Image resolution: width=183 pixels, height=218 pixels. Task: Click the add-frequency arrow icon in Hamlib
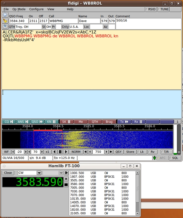[x=66, y=173]
